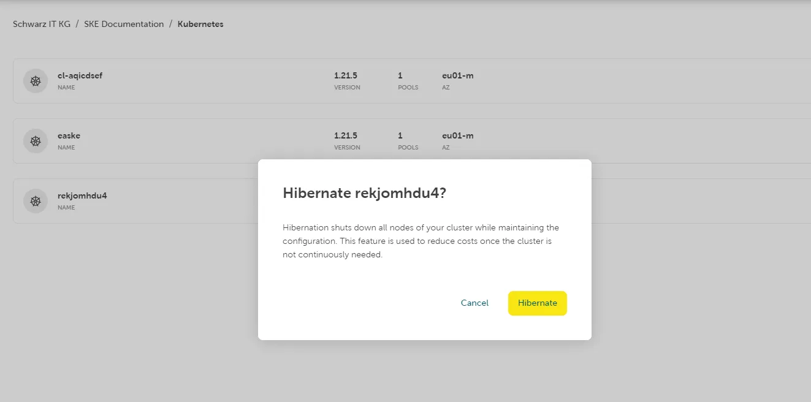Click the NAME label under rekjomhdu4

click(x=66, y=208)
